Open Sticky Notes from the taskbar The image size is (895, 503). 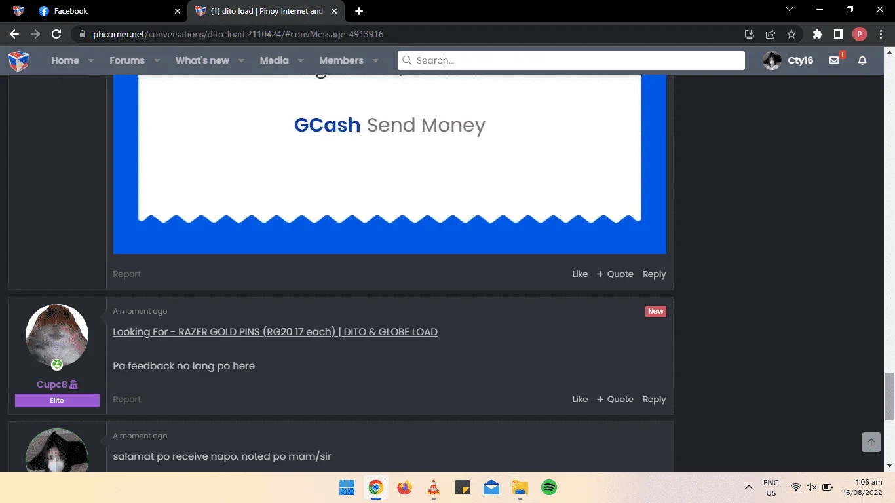462,487
